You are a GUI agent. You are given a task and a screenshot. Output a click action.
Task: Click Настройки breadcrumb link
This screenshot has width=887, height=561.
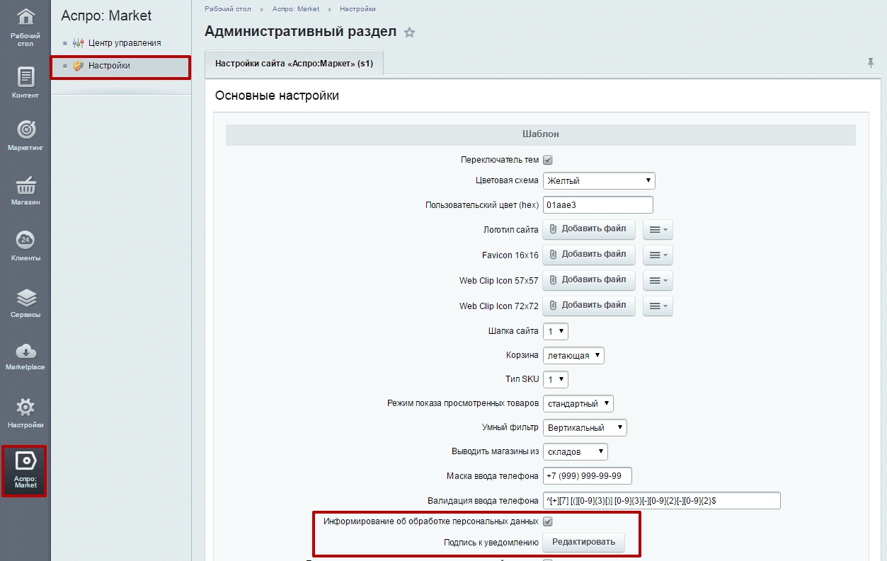pyautogui.click(x=357, y=9)
